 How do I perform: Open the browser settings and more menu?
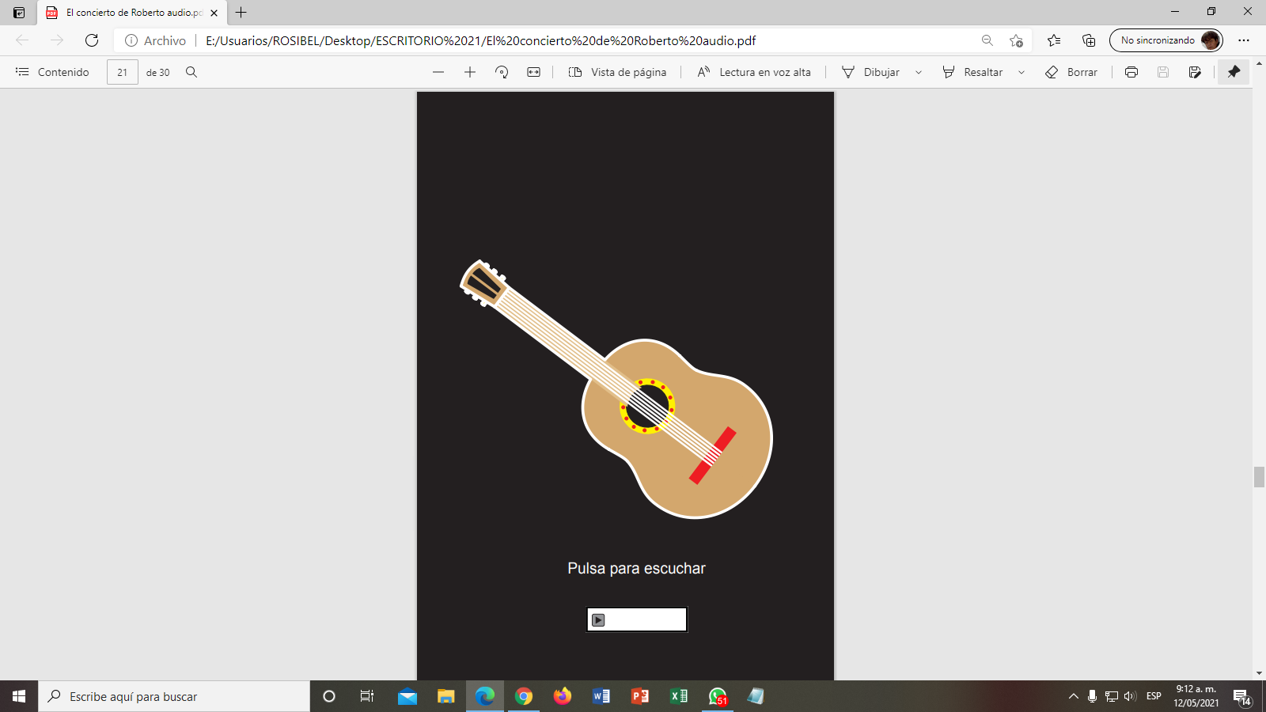pyautogui.click(x=1244, y=40)
